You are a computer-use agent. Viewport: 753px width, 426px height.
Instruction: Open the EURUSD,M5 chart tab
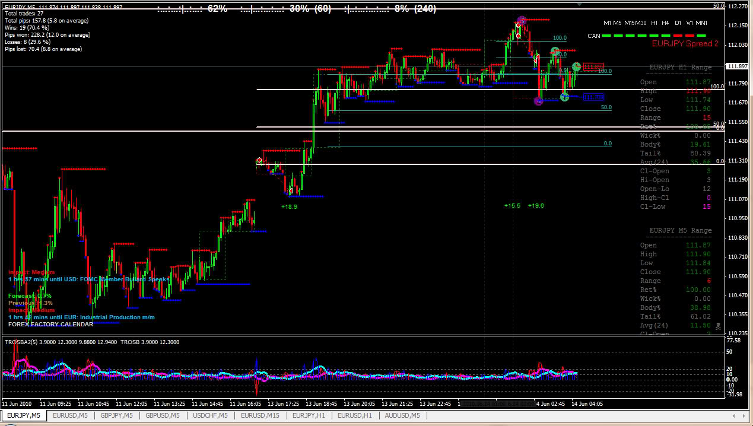70,415
